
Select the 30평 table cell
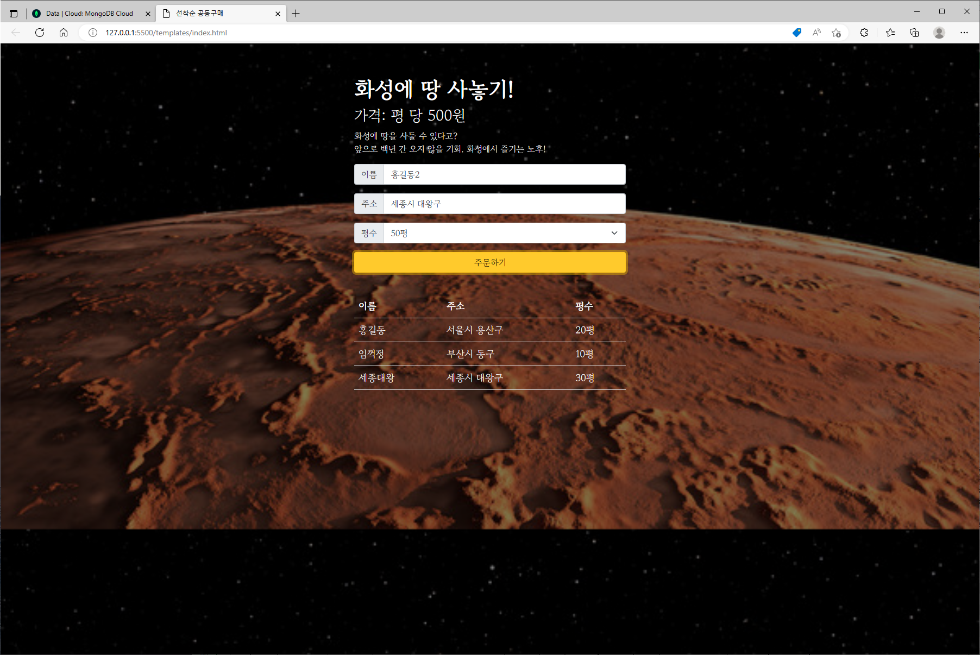pyautogui.click(x=585, y=377)
